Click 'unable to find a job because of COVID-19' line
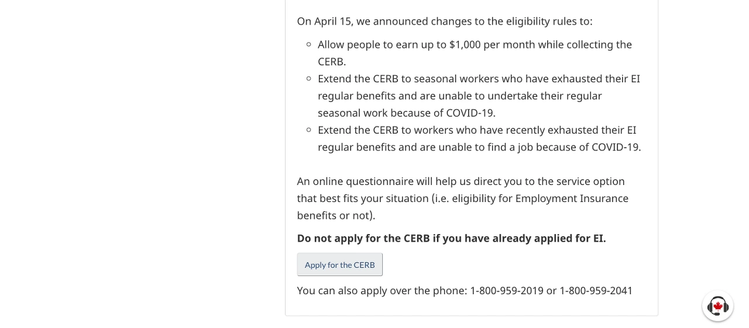749x328 pixels. (x=479, y=146)
